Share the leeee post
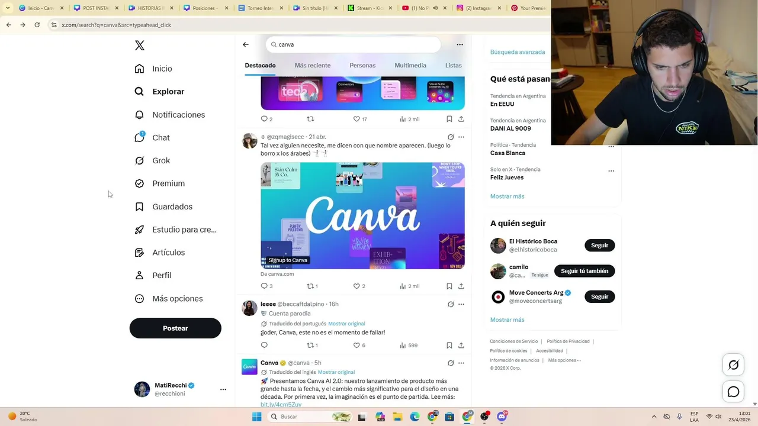This screenshot has width=758, height=426. [x=461, y=346]
